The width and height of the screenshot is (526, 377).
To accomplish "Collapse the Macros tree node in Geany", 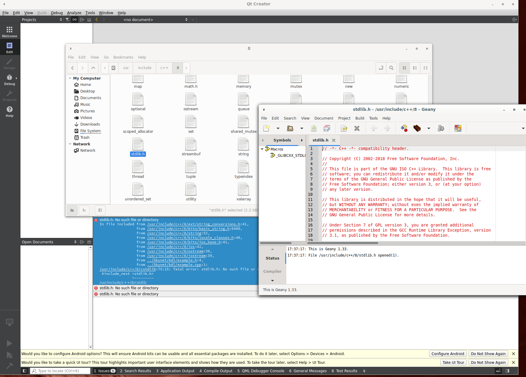I will tap(262, 149).
